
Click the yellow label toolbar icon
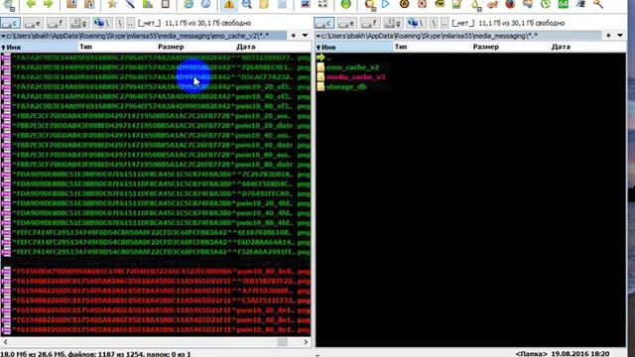pos(440,4)
